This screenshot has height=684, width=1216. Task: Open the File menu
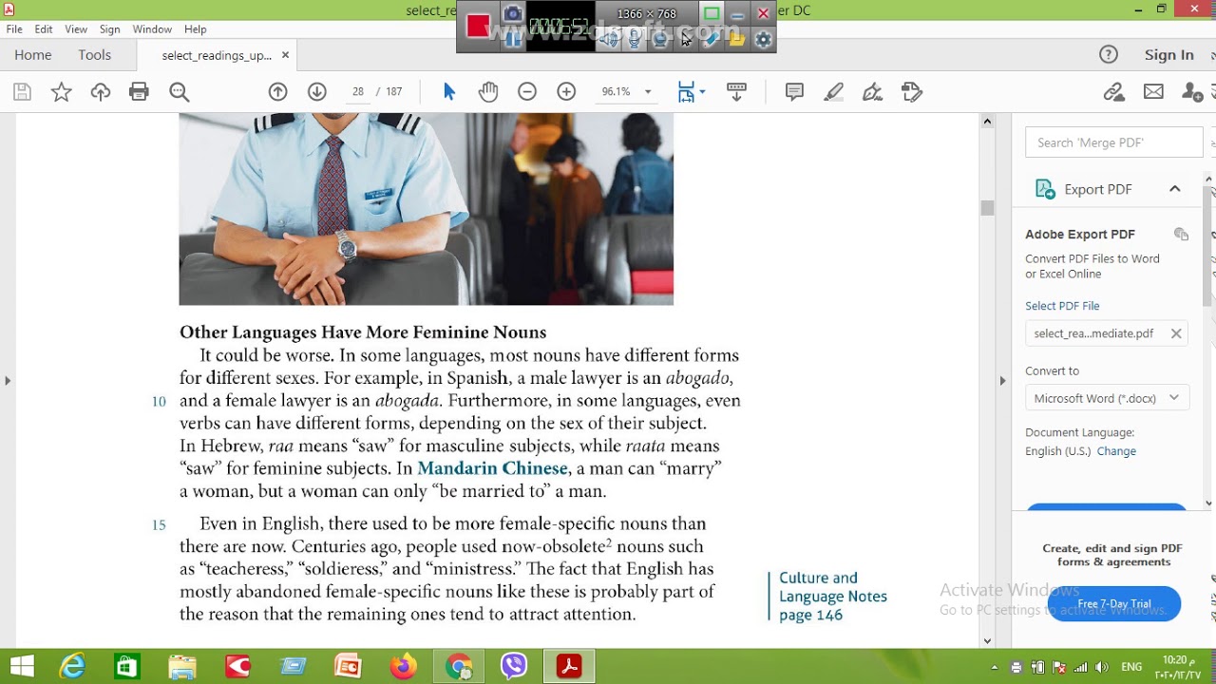[14, 29]
